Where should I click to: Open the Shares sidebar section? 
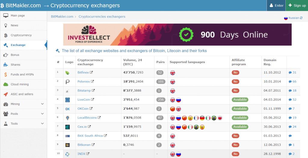23,65
